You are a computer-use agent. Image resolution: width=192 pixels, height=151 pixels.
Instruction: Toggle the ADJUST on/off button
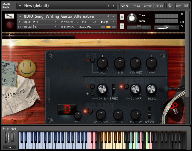point(90,111)
